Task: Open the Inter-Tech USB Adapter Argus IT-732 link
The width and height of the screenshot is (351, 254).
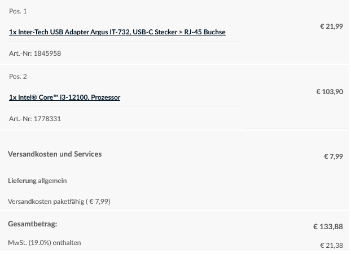Action: pyautogui.click(x=117, y=32)
